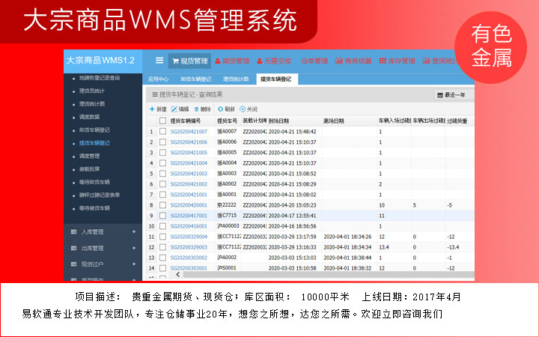Image resolution: width=539 pixels, height=337 pixels.
Task: Click the 刷新 refresh icon
Action: 220,109
